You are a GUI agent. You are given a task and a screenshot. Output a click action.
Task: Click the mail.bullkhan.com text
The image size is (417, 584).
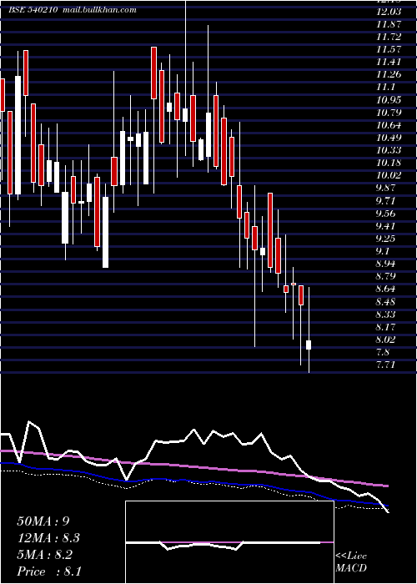pos(99,10)
